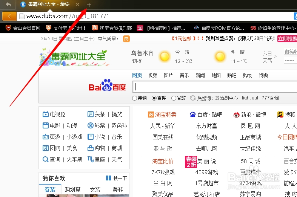Image resolution: width=297 pixels, height=197 pixels.
Task: Select the 视频 search tab
Action: tap(153, 75)
